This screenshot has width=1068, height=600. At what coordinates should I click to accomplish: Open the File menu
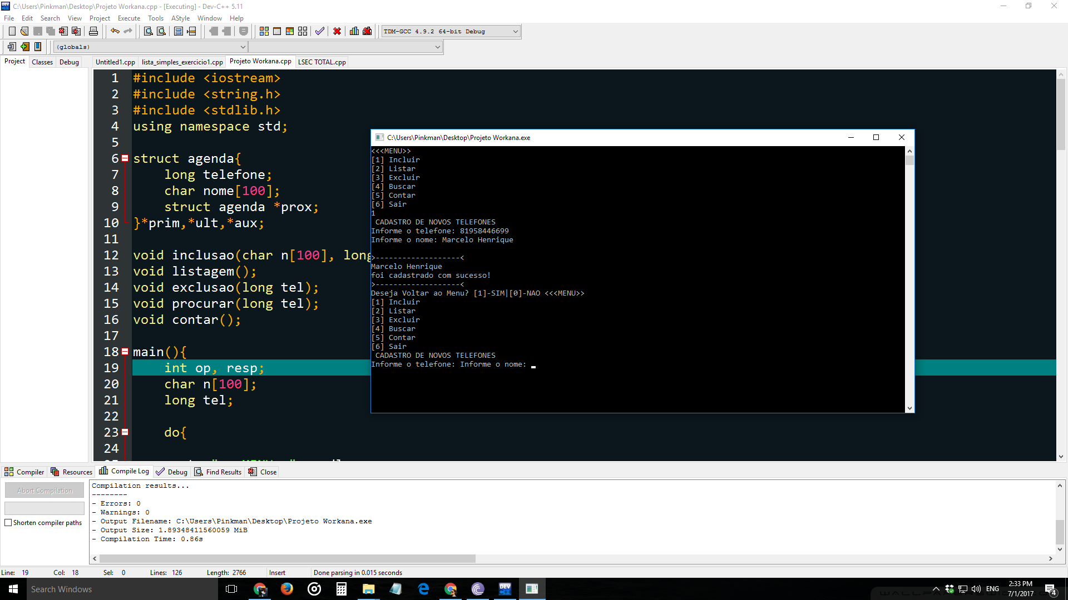click(x=9, y=18)
